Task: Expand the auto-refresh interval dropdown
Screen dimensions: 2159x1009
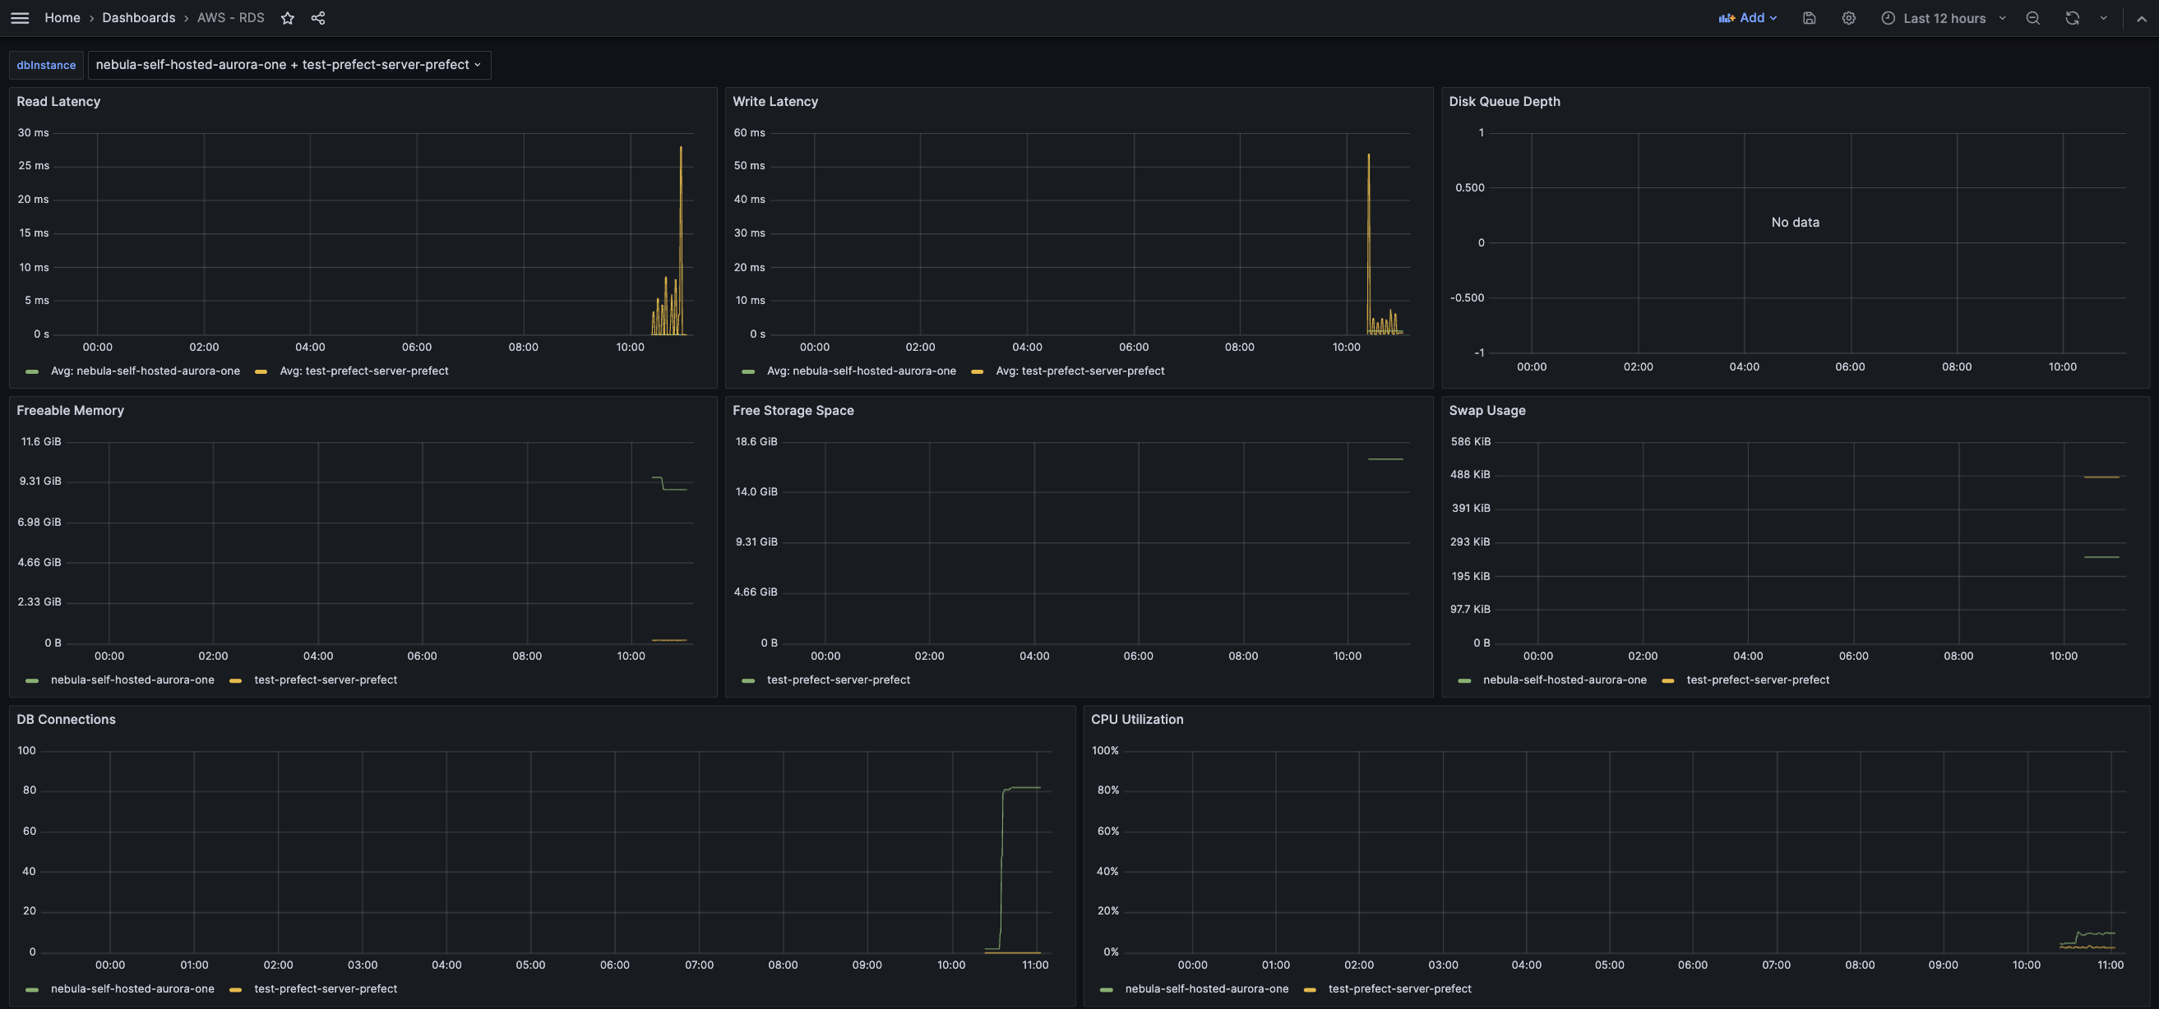Action: [2103, 17]
